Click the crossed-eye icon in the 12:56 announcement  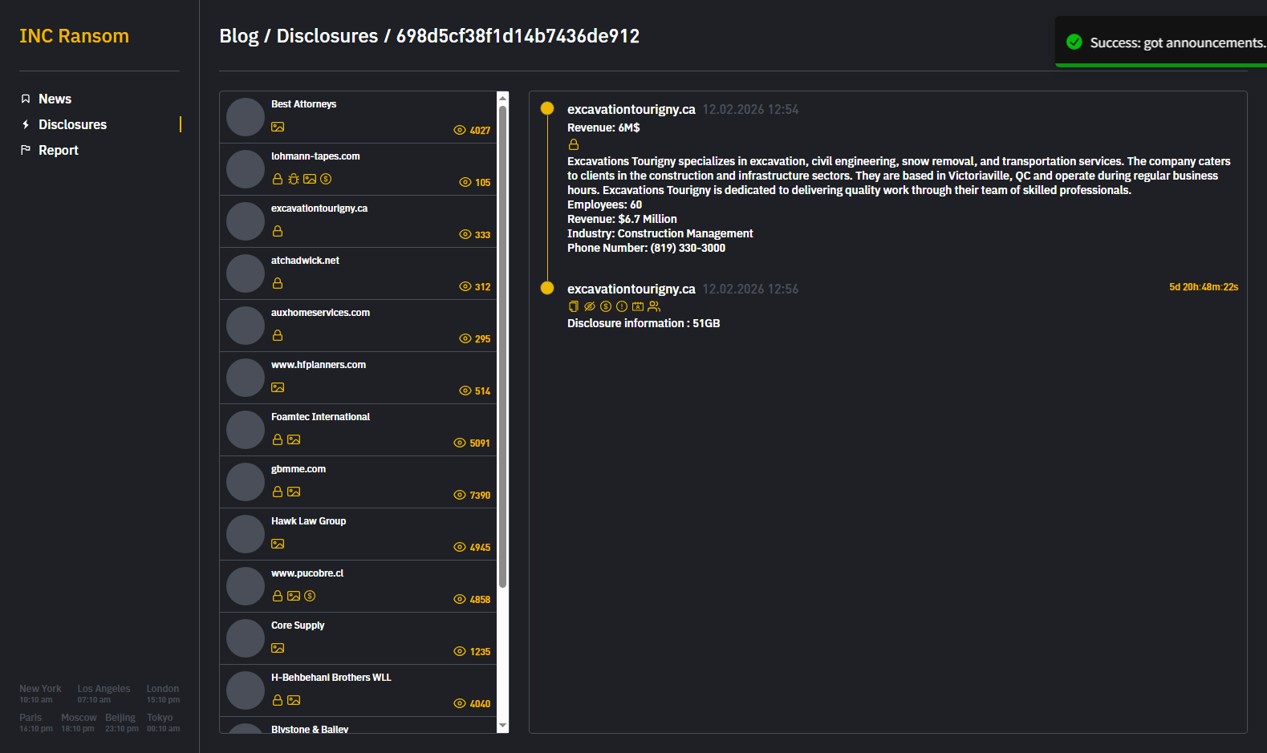click(590, 306)
